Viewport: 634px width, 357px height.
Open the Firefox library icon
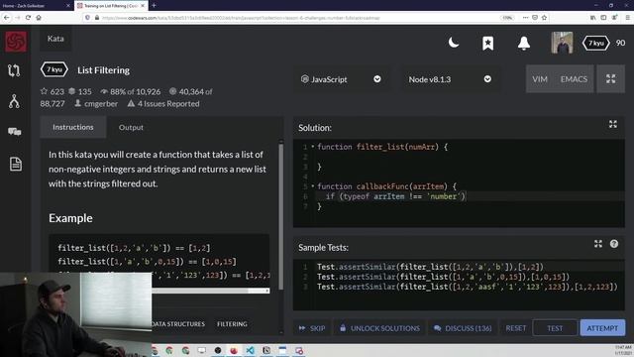(592, 18)
